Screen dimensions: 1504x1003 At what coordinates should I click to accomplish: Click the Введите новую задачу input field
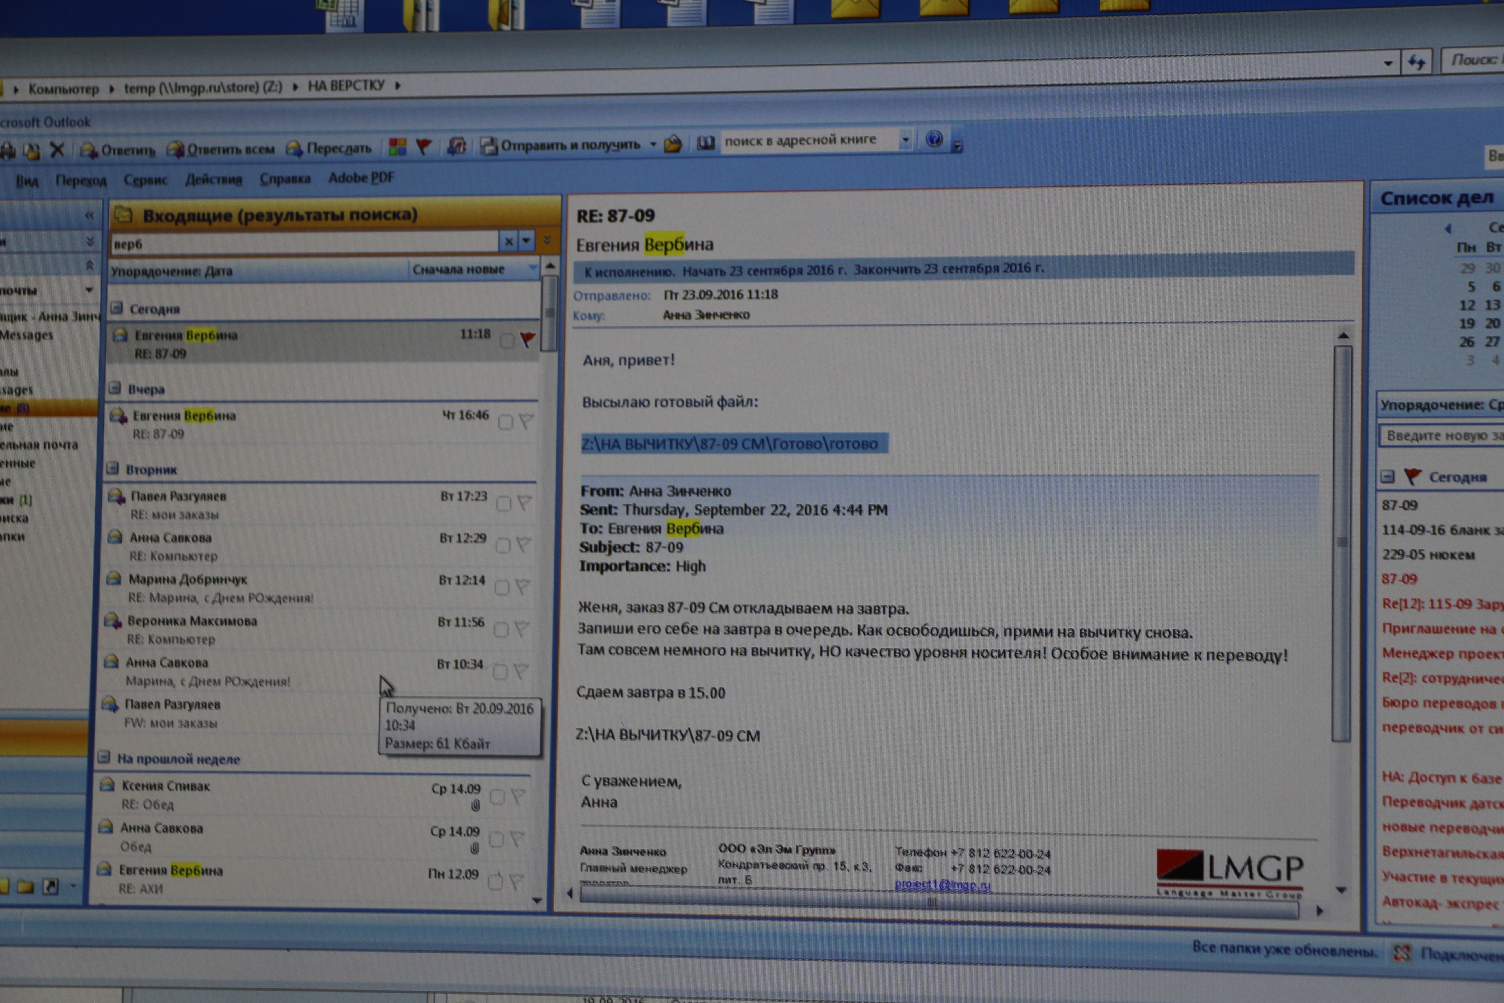point(1442,436)
